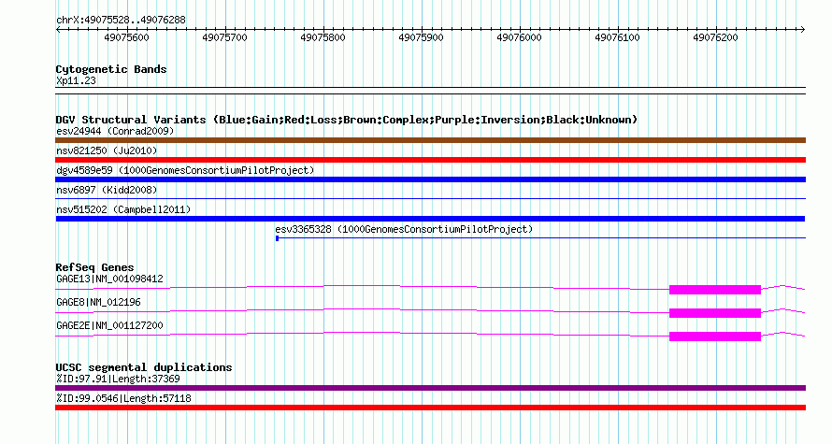Open dgv4589e59 variant label
This screenshot has height=444, width=832.
coord(185,170)
